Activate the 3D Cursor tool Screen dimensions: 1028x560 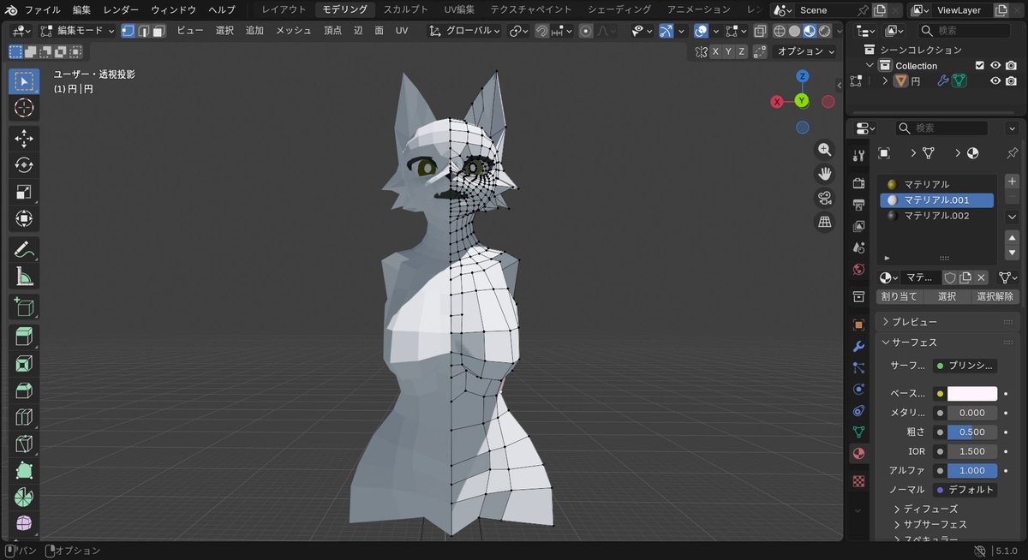coord(24,108)
